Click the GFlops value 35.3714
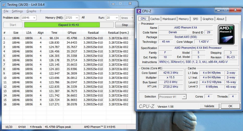The image size is (243, 131). tap(72, 60)
